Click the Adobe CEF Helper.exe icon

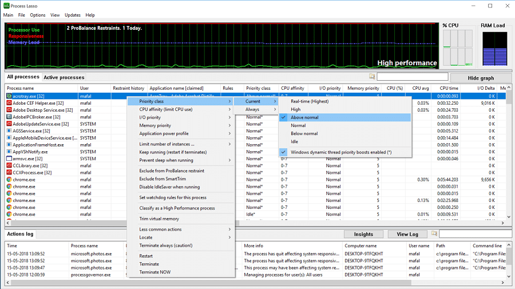[9, 103]
